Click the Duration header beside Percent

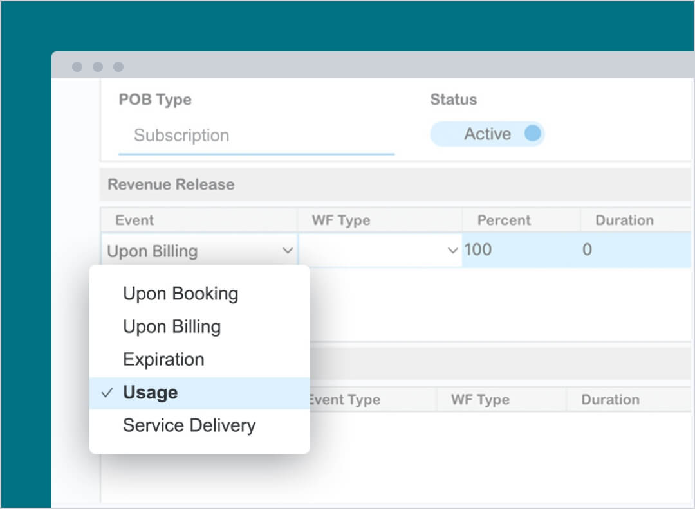tap(624, 220)
